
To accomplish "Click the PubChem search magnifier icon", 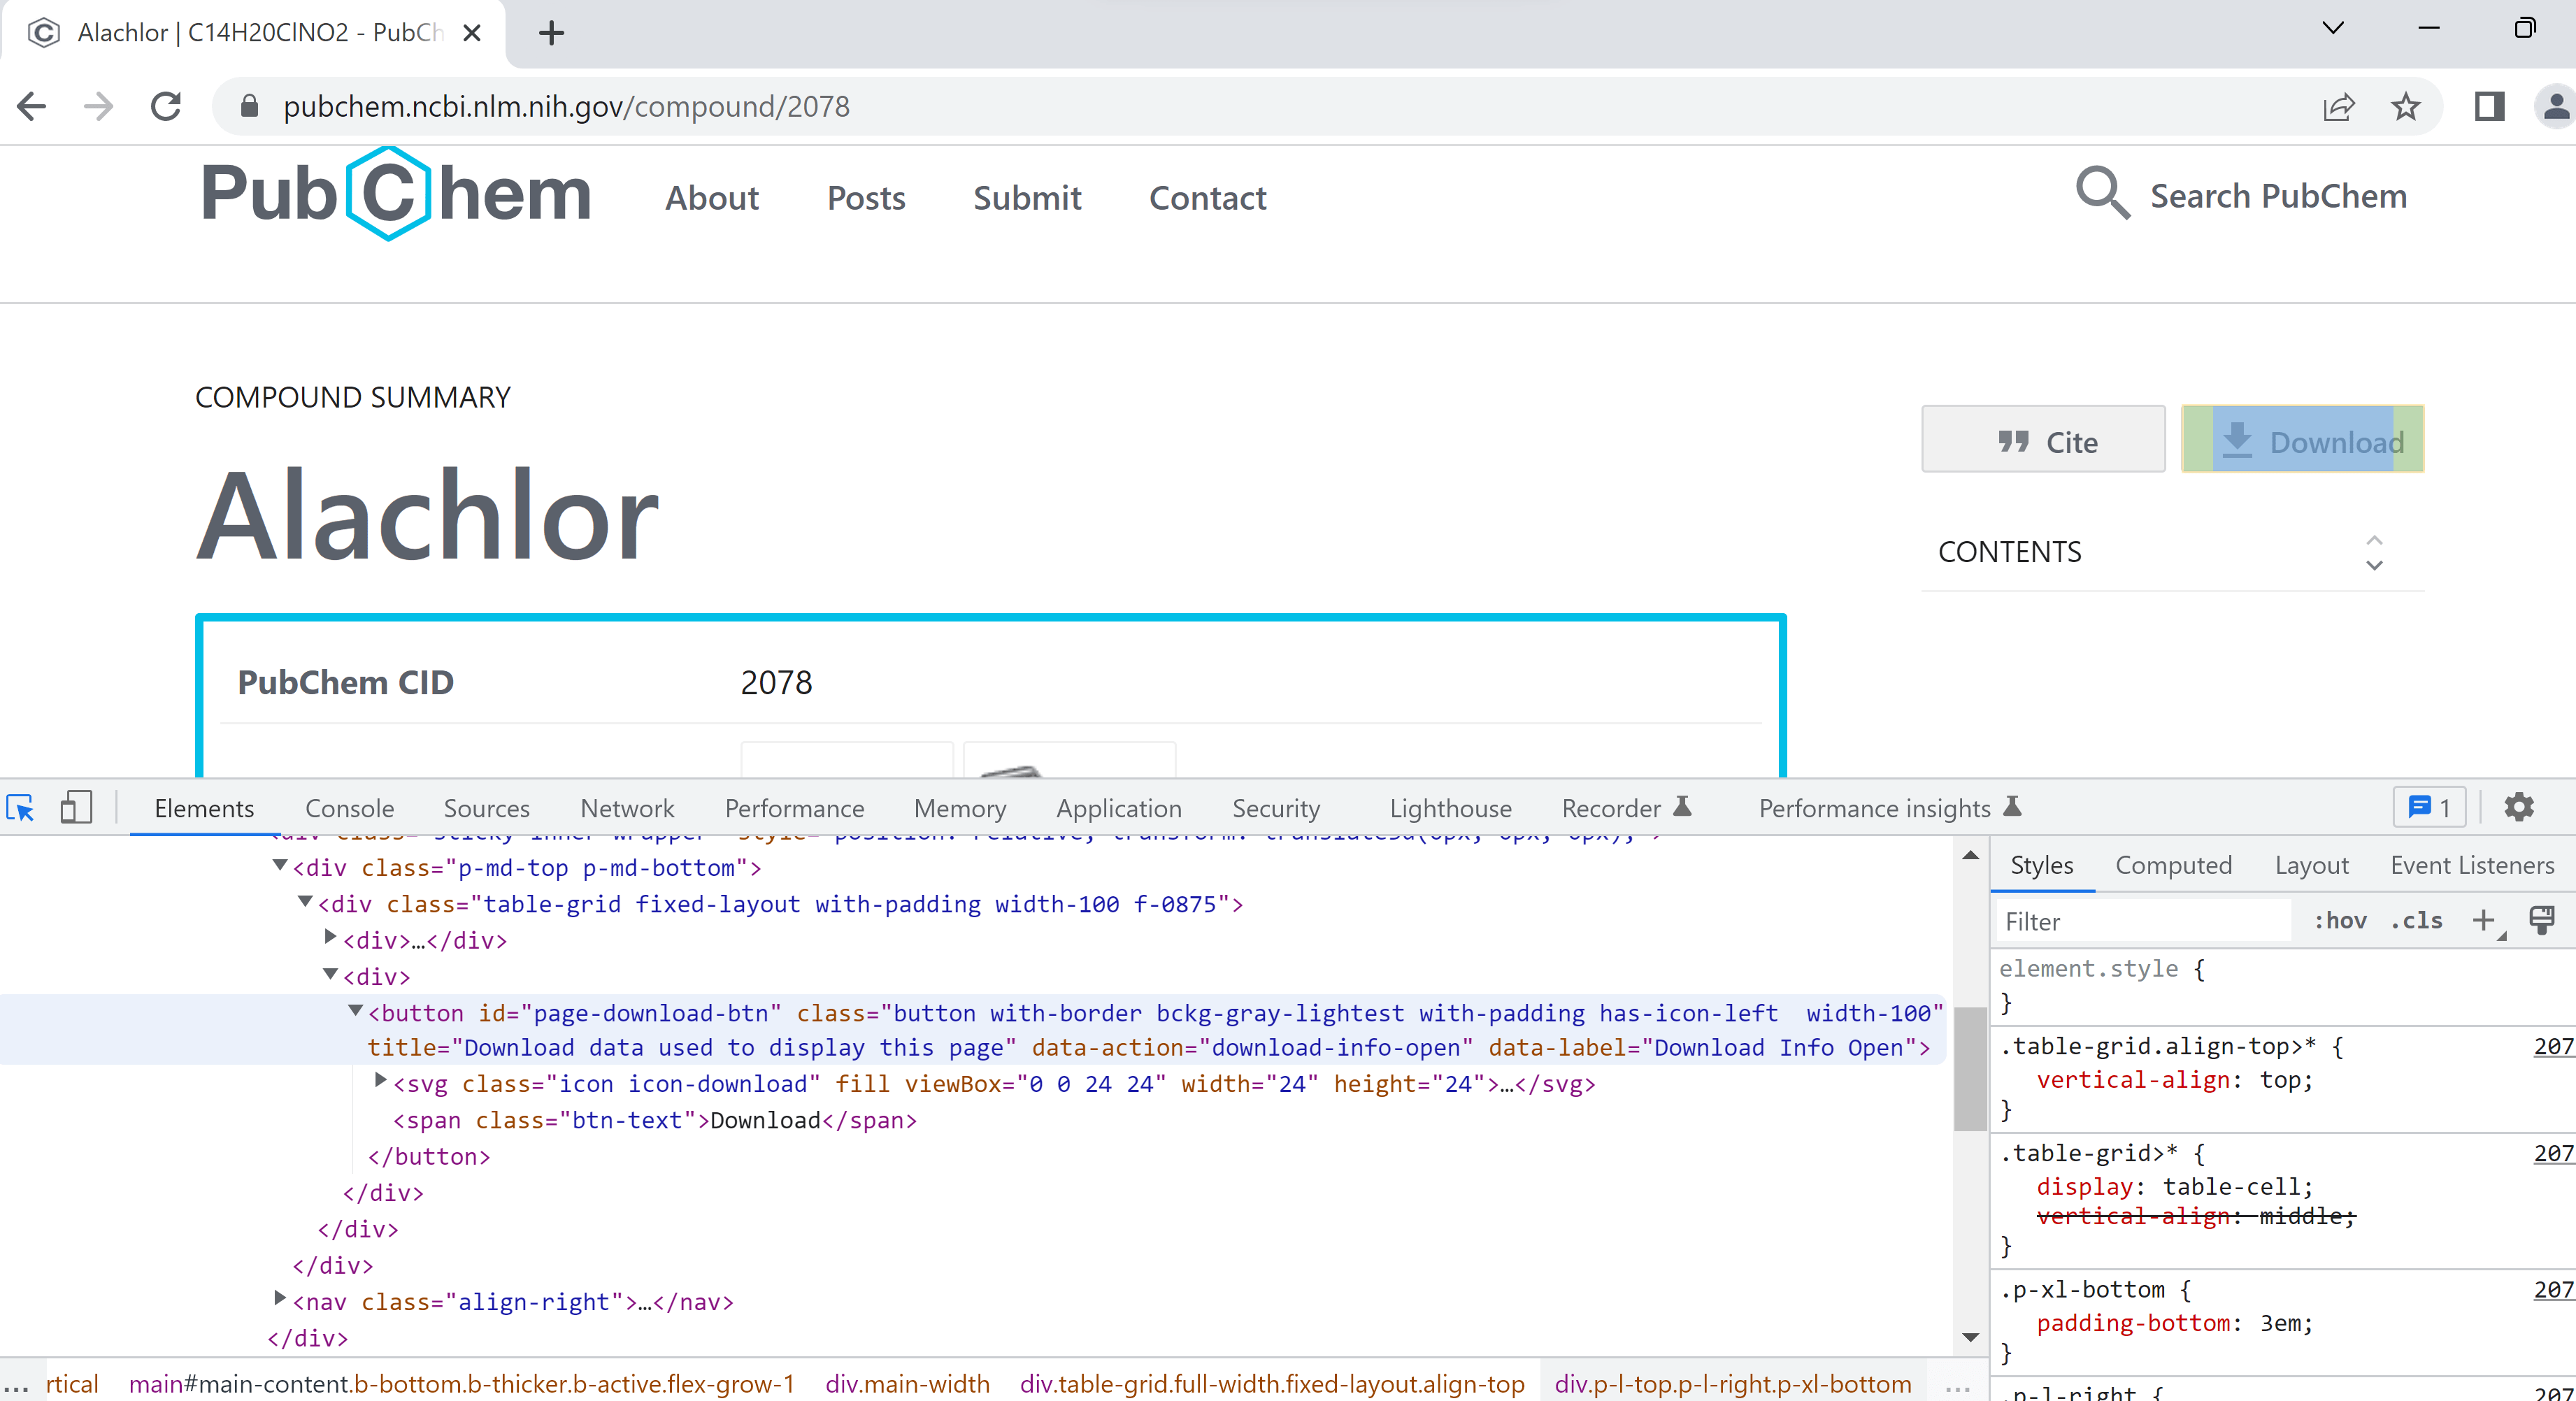I will tap(2101, 193).
